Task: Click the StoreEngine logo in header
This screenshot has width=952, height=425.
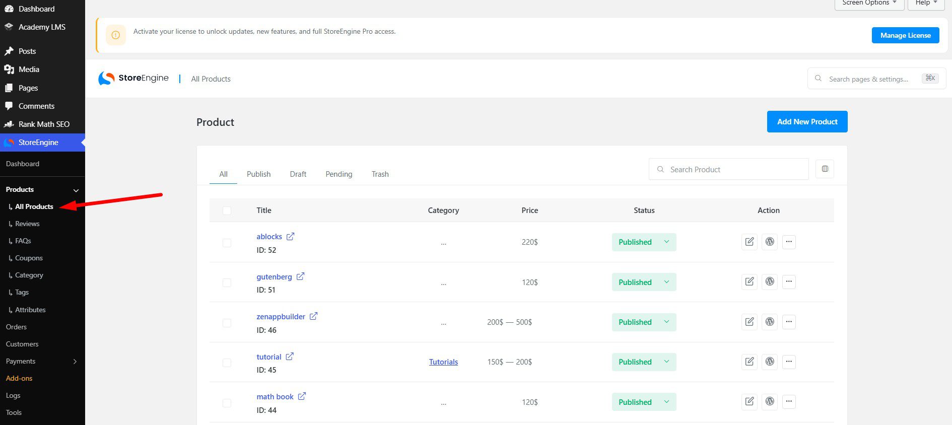Action: point(133,78)
